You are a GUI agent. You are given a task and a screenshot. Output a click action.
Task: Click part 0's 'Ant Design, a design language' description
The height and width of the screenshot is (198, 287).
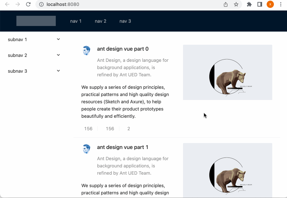click(x=133, y=67)
